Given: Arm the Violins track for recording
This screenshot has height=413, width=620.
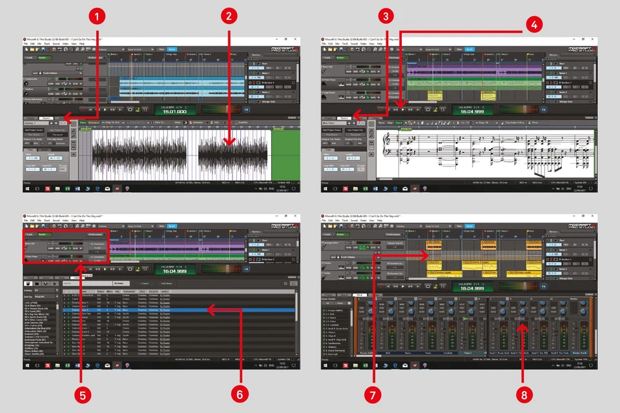Looking at the screenshot, I should click(x=373, y=267).
